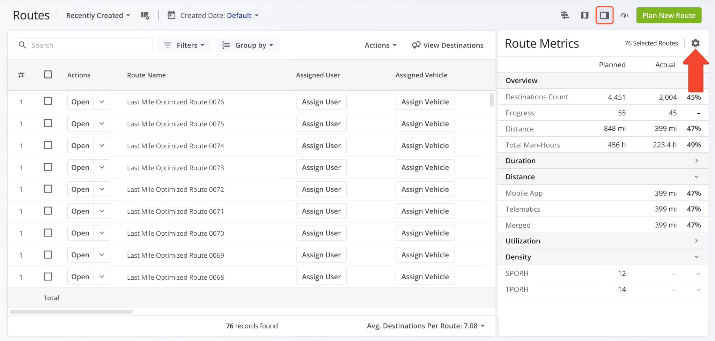Image resolution: width=715 pixels, height=341 pixels.
Task: Select the routes list view icon
Action: click(x=565, y=15)
